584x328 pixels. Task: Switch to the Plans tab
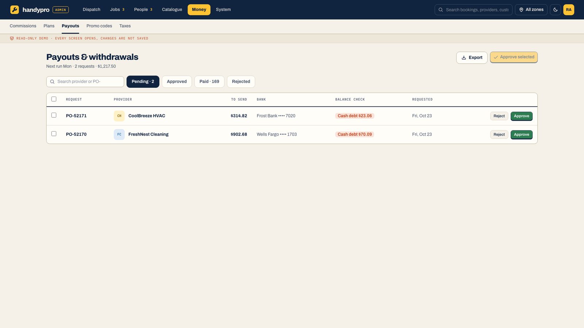49,26
